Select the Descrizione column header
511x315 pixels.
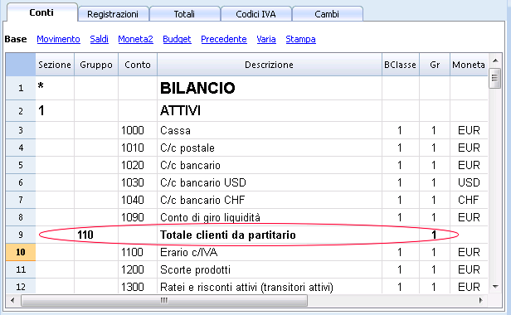coord(269,65)
